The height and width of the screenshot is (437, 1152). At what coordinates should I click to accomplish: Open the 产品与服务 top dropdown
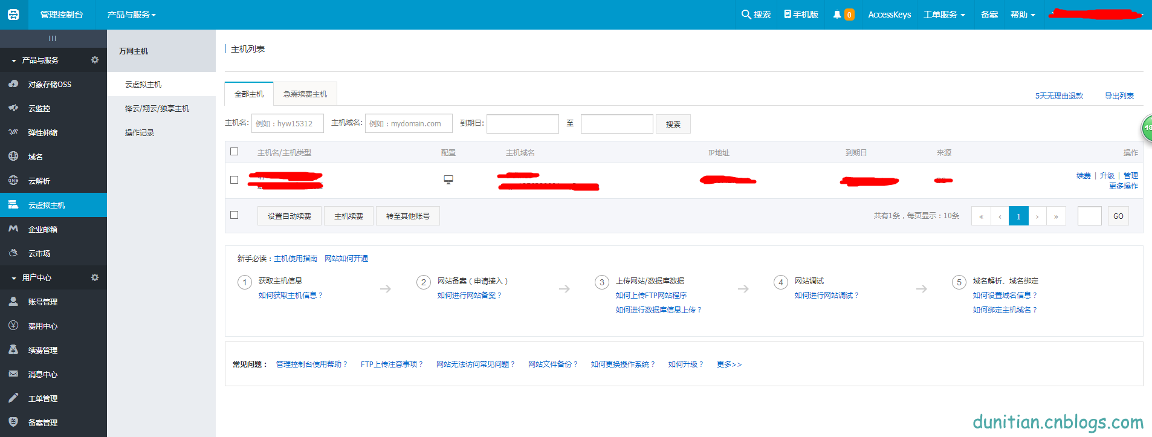[131, 15]
